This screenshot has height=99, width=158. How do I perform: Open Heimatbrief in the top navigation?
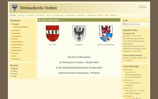pos(81,15)
